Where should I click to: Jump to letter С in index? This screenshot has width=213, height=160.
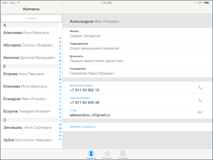click(60, 98)
